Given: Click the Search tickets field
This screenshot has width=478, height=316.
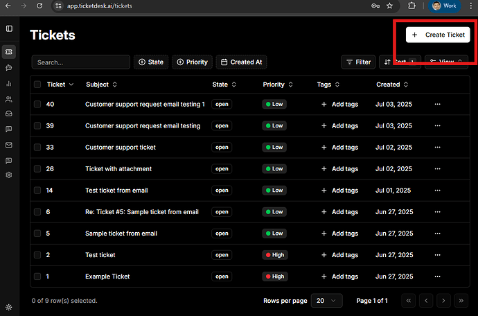Looking at the screenshot, I should [x=81, y=62].
